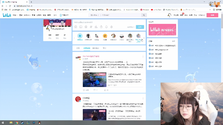Show next followed users with right chevron
Viewport: 223px width, 125px height.
pyautogui.click(x=144, y=38)
